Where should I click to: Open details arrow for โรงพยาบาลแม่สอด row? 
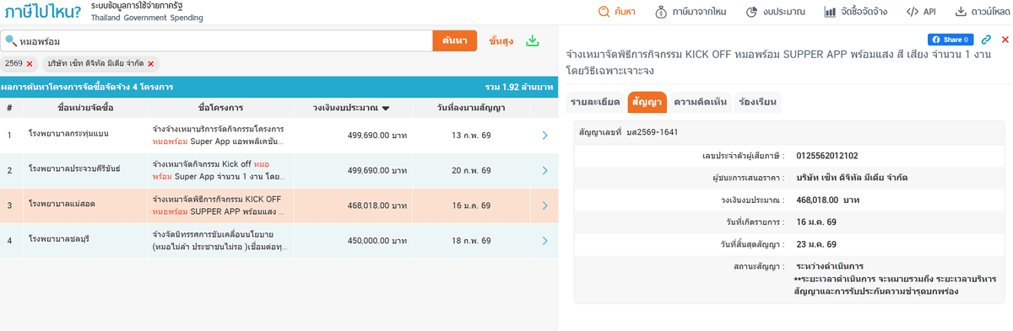point(544,205)
